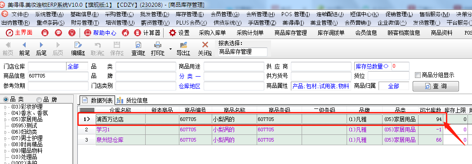Open the 门店仓库 全部 selector
The height and width of the screenshot is (164, 472).
(x=77, y=66)
